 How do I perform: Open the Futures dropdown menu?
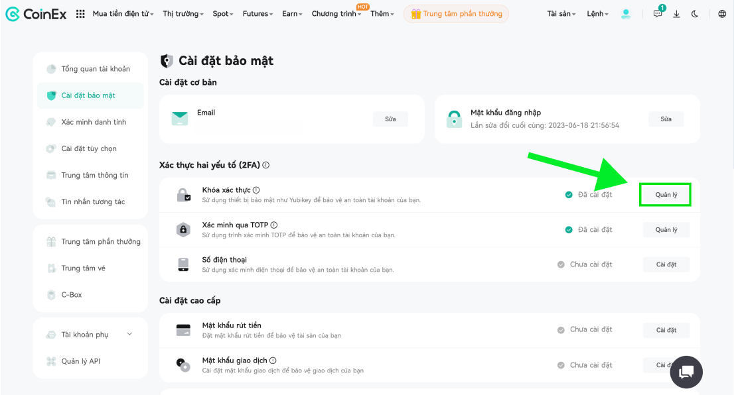[258, 14]
